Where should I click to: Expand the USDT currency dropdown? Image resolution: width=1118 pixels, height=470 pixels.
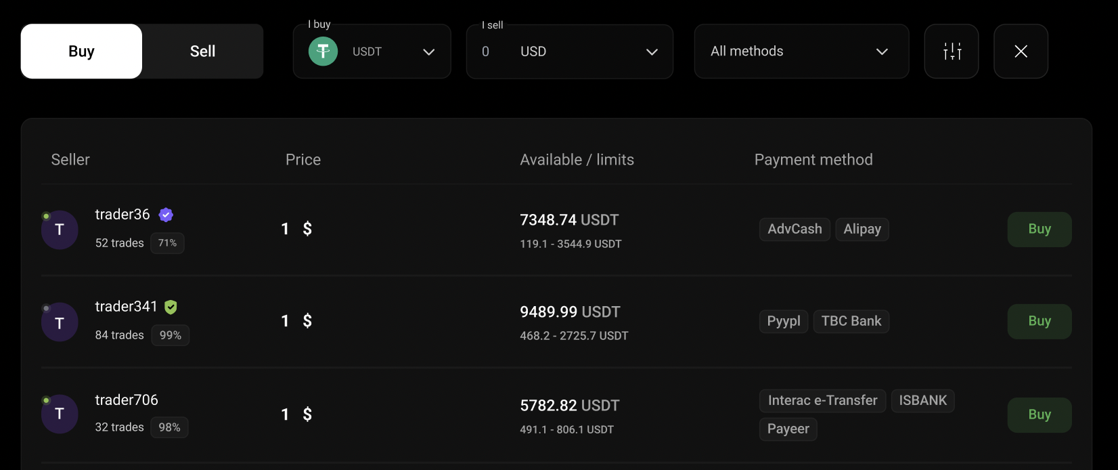point(428,52)
